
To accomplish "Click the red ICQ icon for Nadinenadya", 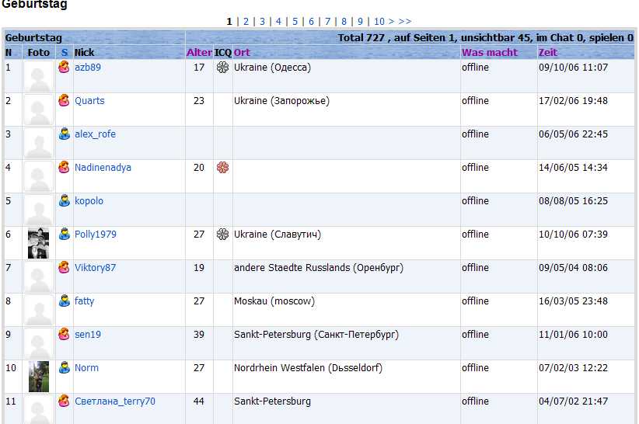I will click(x=222, y=168).
